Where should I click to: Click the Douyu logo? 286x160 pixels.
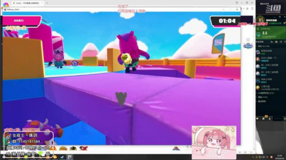273,9
